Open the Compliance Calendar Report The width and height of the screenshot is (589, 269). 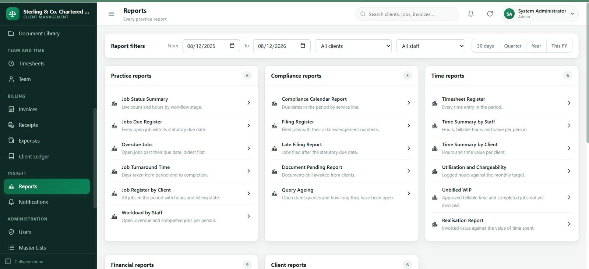(342, 103)
